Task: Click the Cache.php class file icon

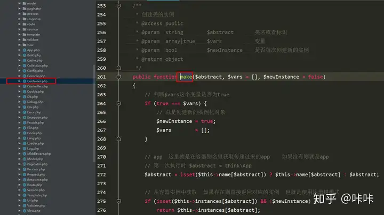Action: click(25, 60)
